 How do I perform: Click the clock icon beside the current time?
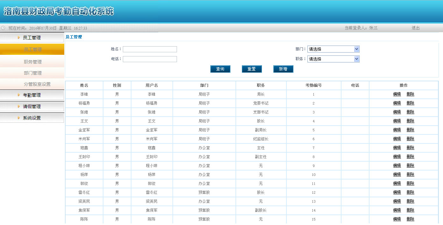click(x=3, y=28)
